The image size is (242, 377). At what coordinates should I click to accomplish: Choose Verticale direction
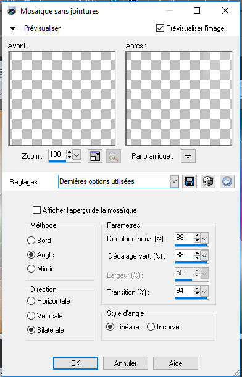point(31,315)
